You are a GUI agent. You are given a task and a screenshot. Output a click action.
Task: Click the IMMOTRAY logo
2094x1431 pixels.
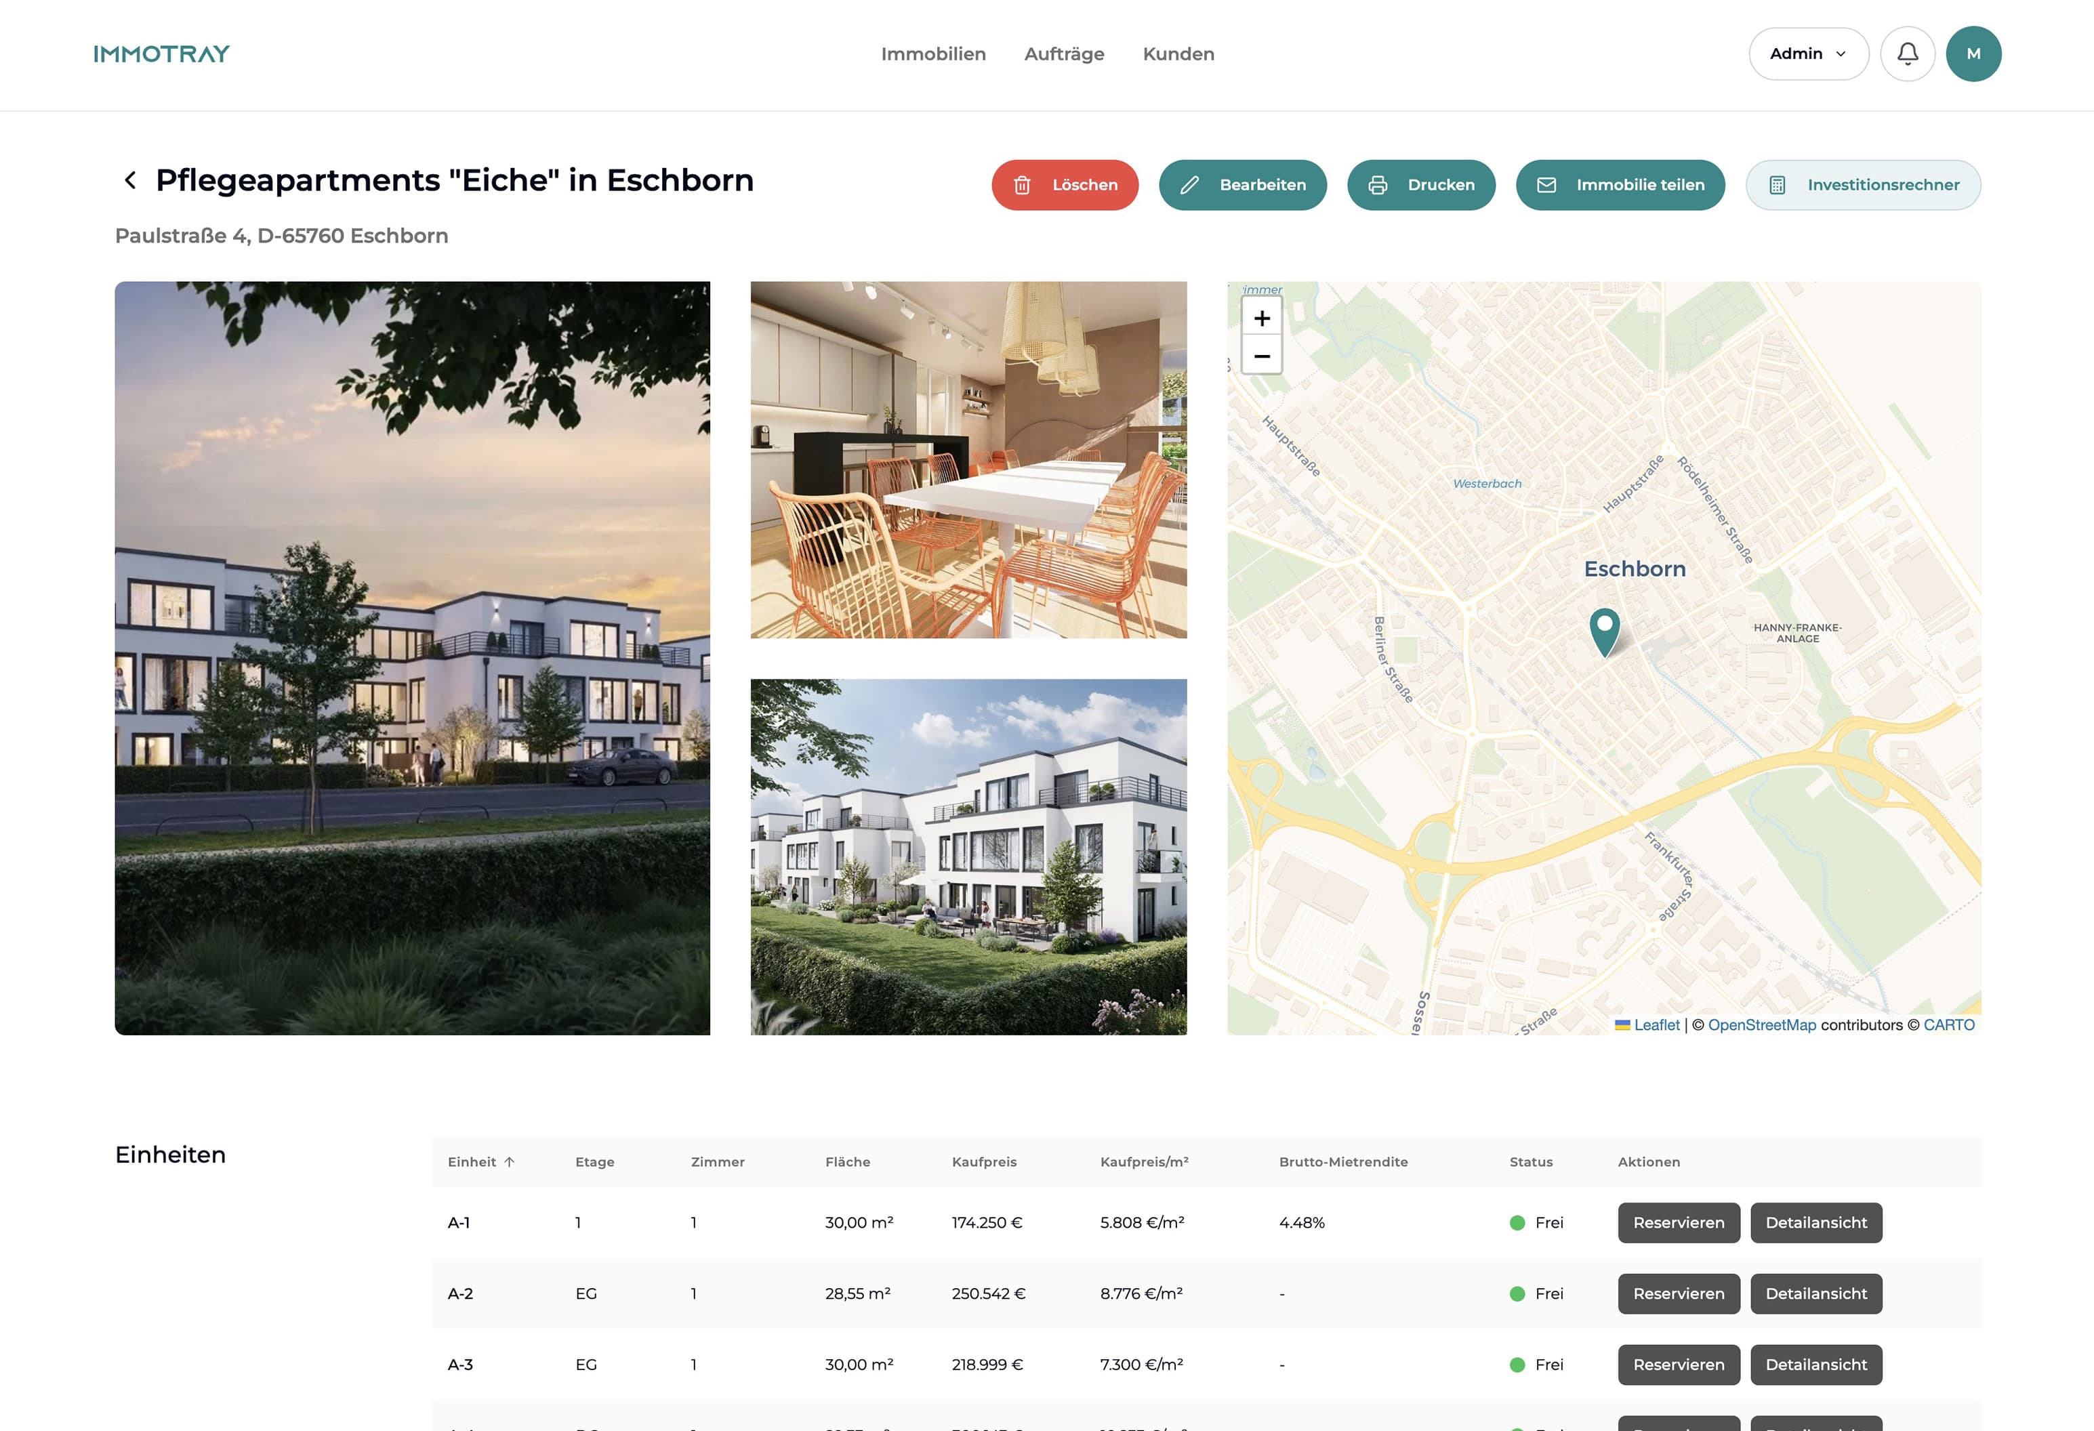161,54
